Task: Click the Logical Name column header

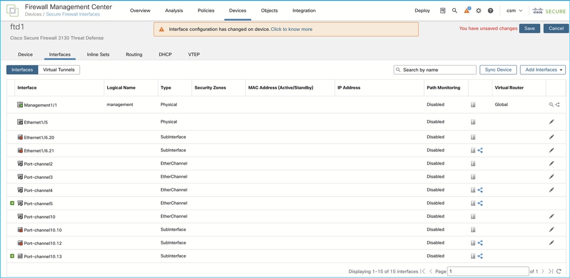Action: (x=121, y=88)
